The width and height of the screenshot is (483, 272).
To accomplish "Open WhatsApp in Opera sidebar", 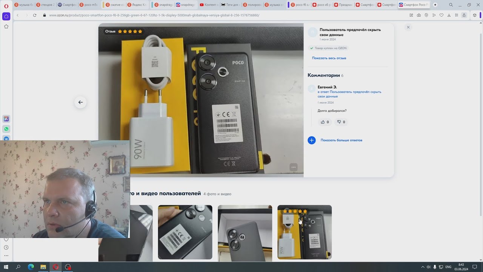I will point(6,129).
